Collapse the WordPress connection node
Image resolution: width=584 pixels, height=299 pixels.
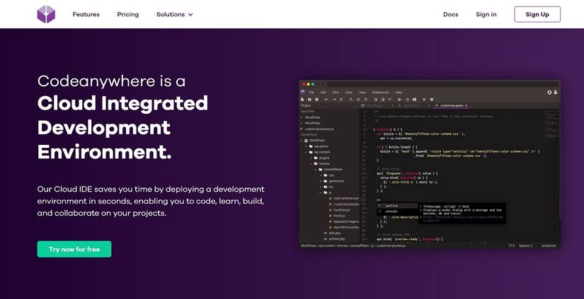tap(302, 141)
